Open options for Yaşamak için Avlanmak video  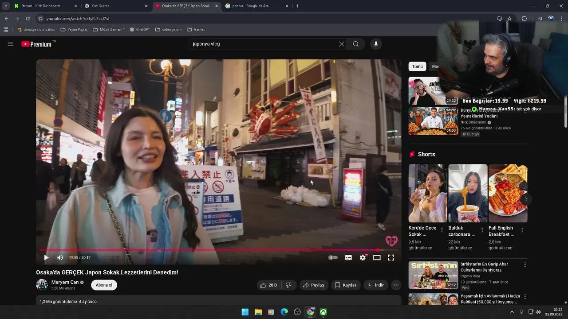(525, 296)
